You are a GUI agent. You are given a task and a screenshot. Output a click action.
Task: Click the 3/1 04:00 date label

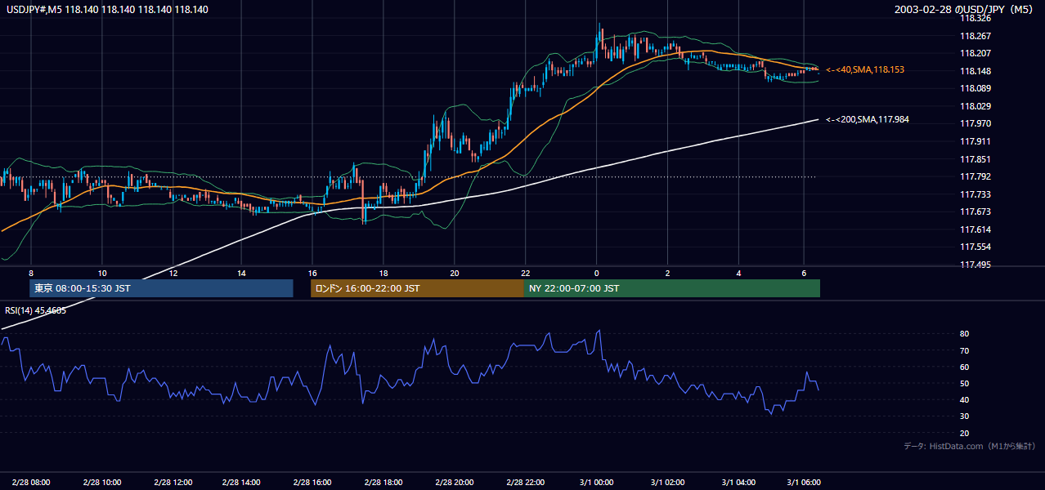738,483
